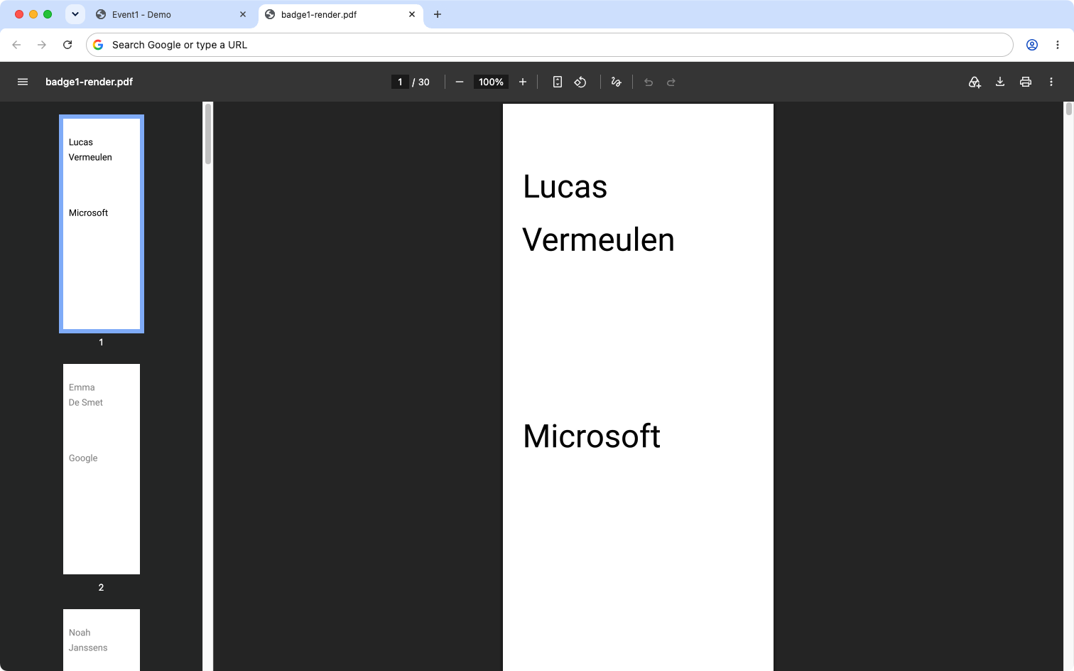Click the 100% zoom level field
The image size is (1074, 671).
point(491,82)
